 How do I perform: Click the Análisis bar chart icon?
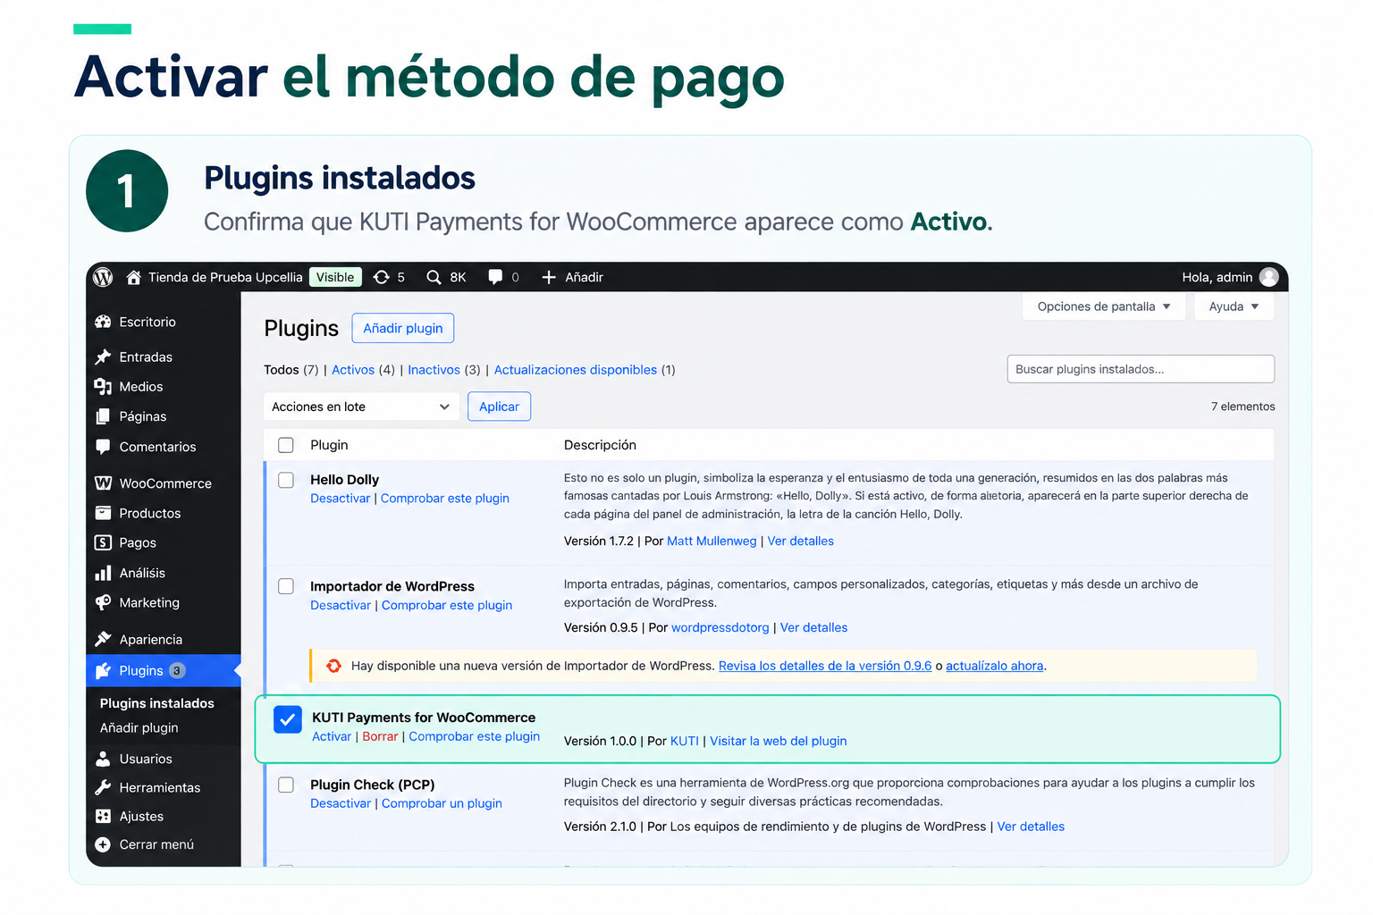pos(104,573)
